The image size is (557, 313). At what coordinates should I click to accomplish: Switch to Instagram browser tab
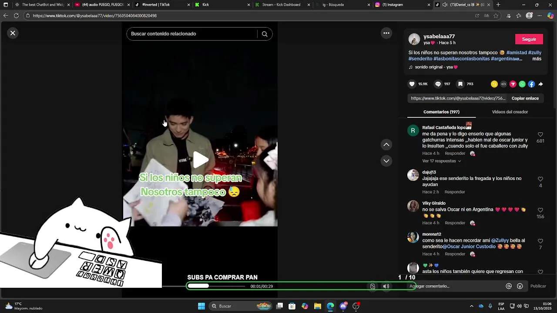[x=402, y=5]
